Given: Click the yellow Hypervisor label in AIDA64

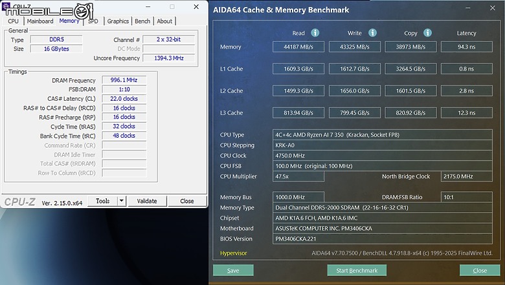Looking at the screenshot, I should (x=234, y=253).
